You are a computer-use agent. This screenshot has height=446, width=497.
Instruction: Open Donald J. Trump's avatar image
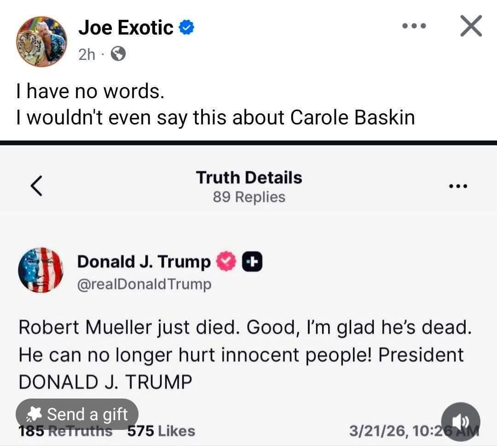(40, 270)
